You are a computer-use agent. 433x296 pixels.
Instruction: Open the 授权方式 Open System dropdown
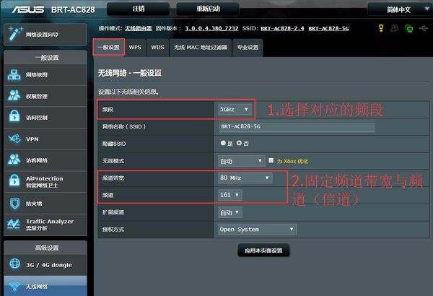(256, 230)
